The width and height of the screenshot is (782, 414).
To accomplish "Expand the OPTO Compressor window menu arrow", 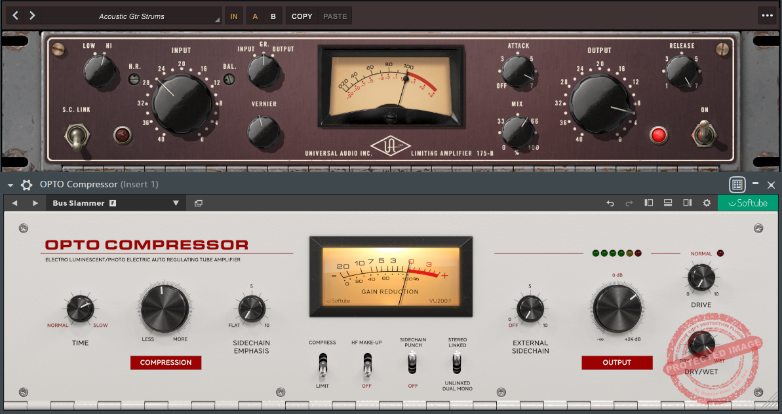I will pyautogui.click(x=10, y=185).
